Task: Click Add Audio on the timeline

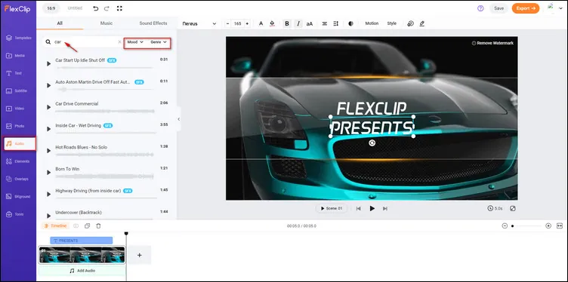Action: click(x=82, y=271)
